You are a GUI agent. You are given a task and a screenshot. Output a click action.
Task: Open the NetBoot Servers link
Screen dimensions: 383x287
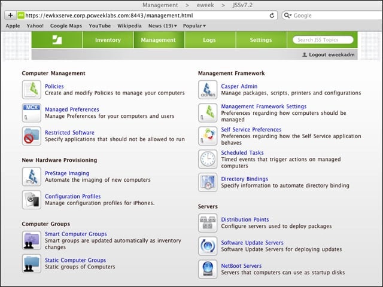241,265
